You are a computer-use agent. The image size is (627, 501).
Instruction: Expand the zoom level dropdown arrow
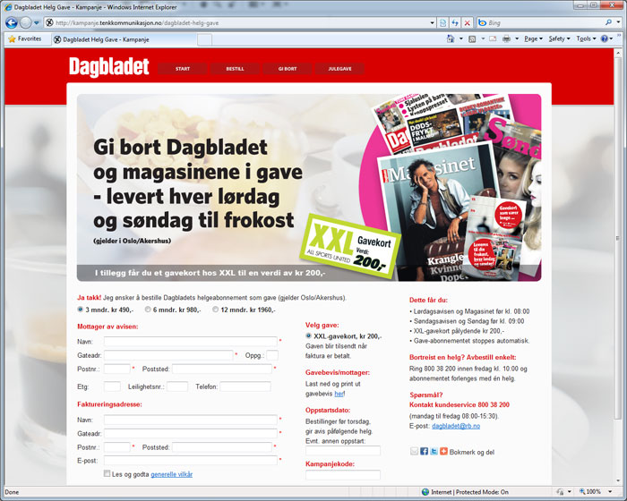coord(610,492)
